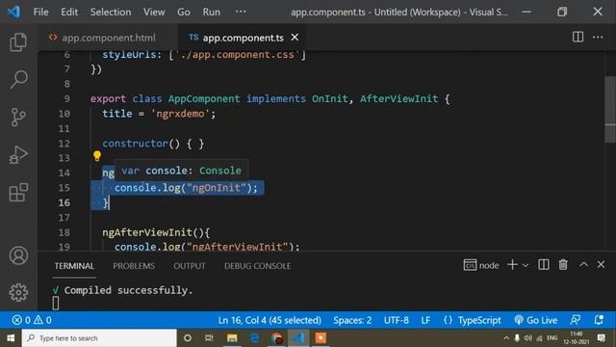Open the Manage gear icon
The height and width of the screenshot is (347, 616).
pyautogui.click(x=18, y=292)
